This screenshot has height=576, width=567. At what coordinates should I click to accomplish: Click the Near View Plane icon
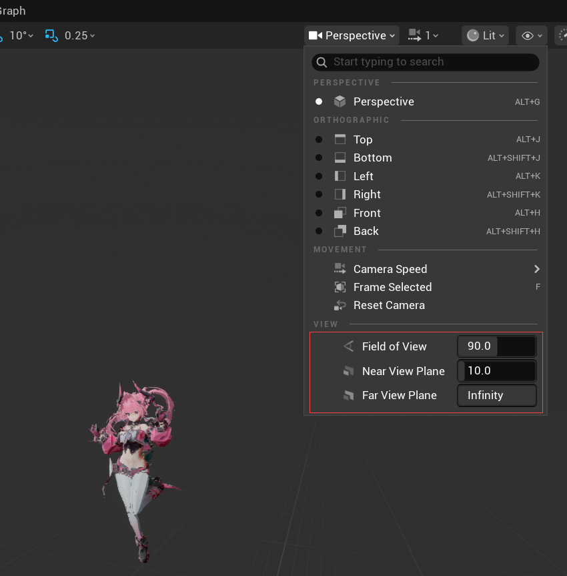point(348,371)
